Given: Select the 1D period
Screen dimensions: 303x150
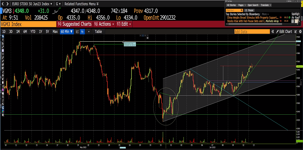Looking at the screenshot, I should click(4, 32).
